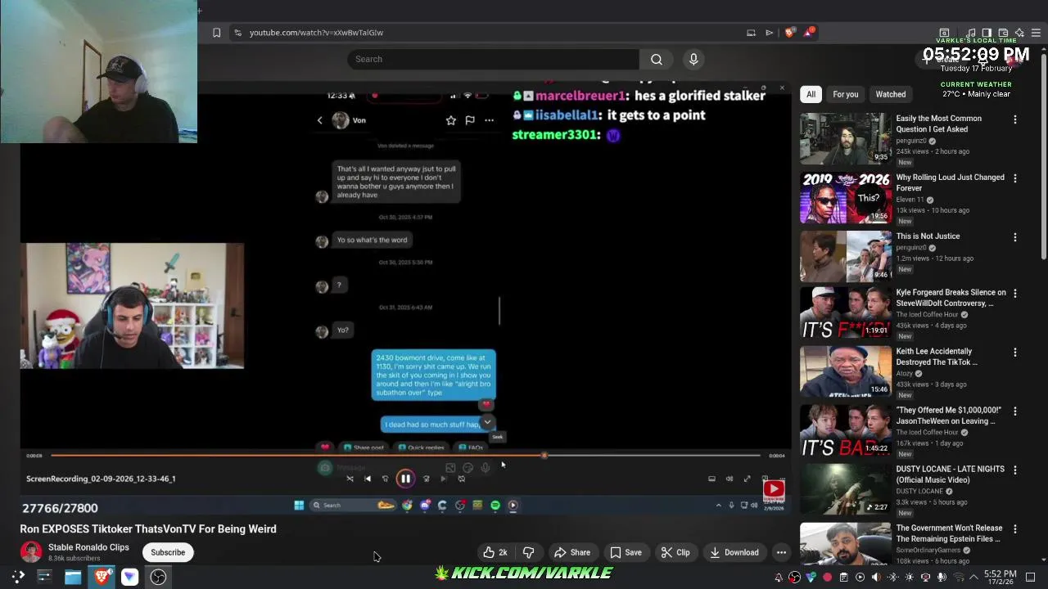The height and width of the screenshot is (589, 1048).
Task: Share the video using Share button
Action: point(571,552)
